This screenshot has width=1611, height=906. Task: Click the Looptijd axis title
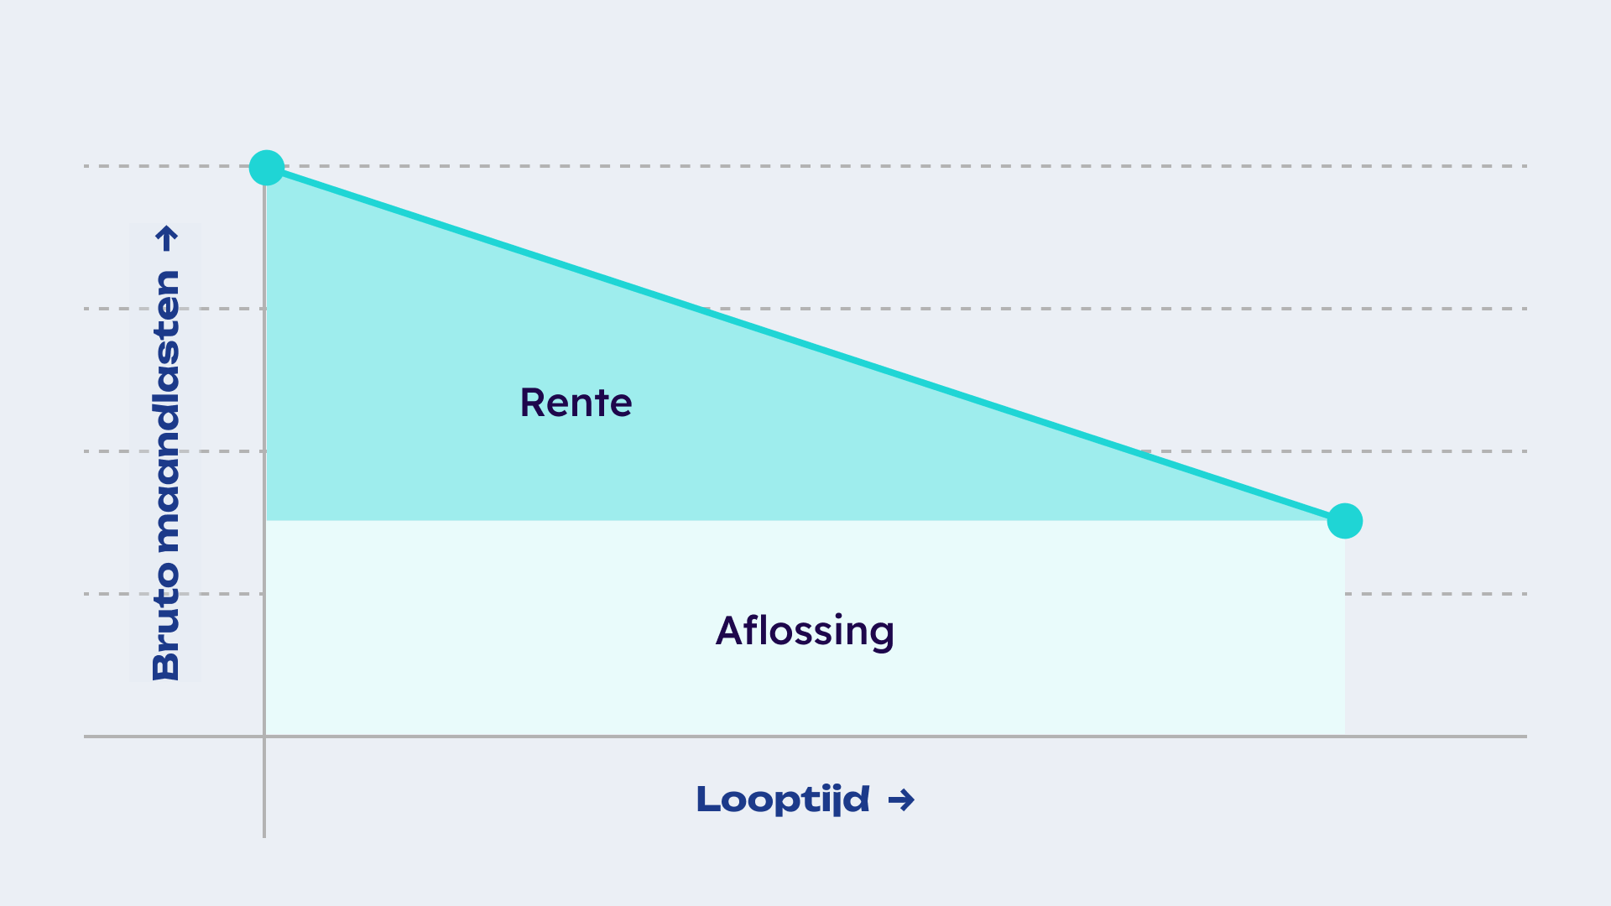point(782,800)
